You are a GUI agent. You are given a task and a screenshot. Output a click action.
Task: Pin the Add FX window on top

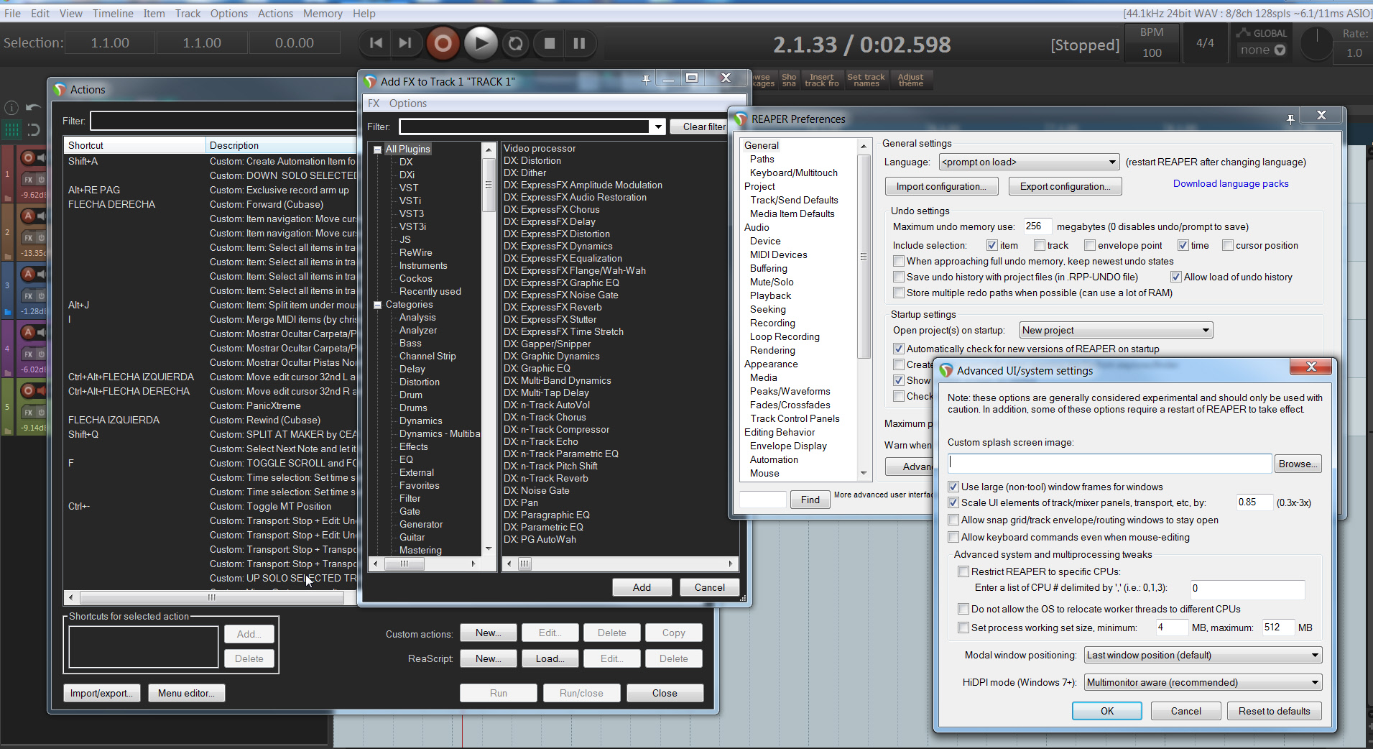coord(646,80)
